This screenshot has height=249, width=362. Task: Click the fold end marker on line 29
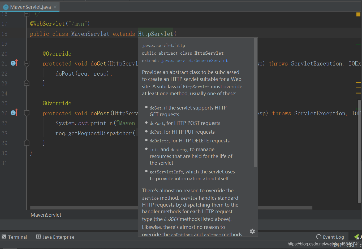tap(27, 143)
